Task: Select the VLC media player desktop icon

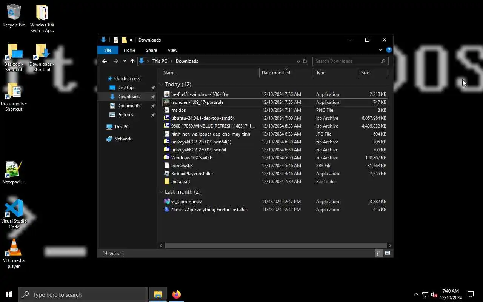Action: (x=14, y=254)
